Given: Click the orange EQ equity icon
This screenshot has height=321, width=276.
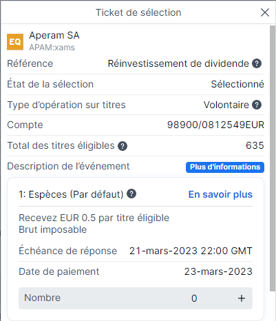Looking at the screenshot, I should [x=15, y=42].
